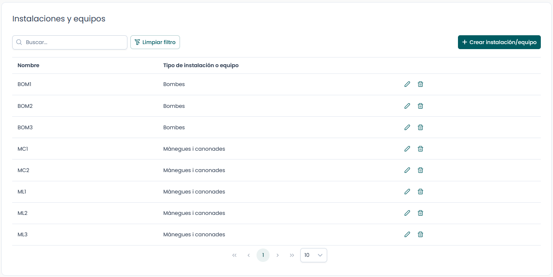Click Crear instalación/equipo button
Screen dimensions: 553x277
pyautogui.click(x=499, y=42)
